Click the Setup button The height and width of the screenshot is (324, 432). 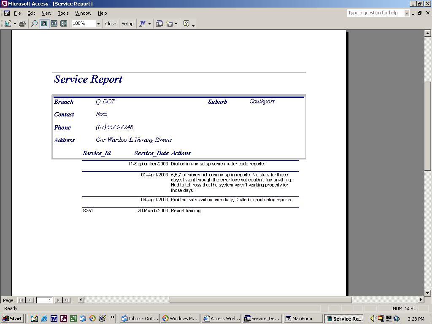point(127,24)
